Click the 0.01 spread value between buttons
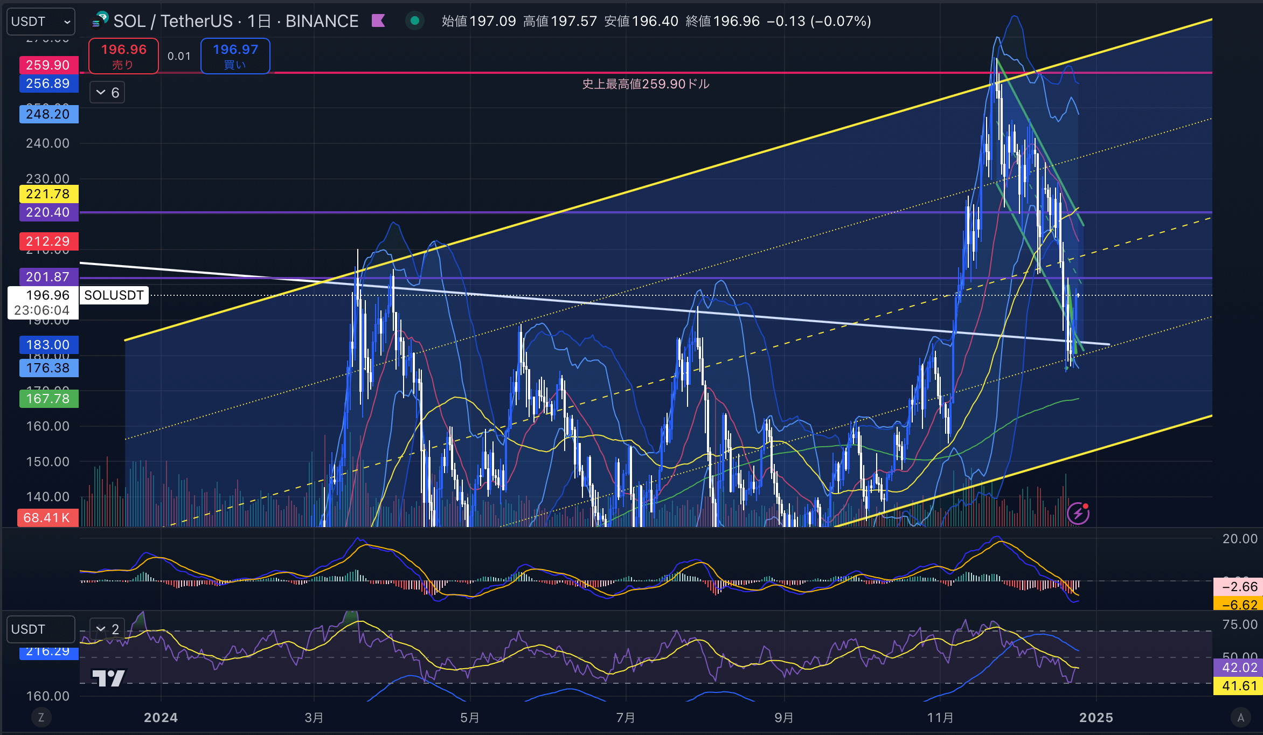The width and height of the screenshot is (1263, 735). point(179,56)
